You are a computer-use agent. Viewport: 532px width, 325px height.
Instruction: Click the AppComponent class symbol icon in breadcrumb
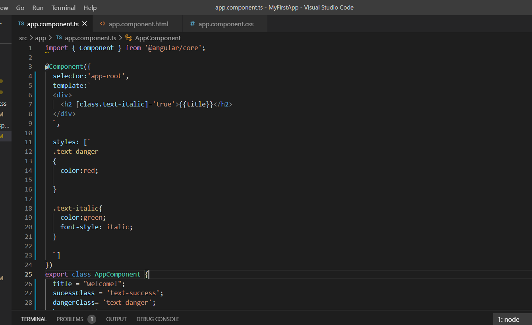click(x=128, y=38)
